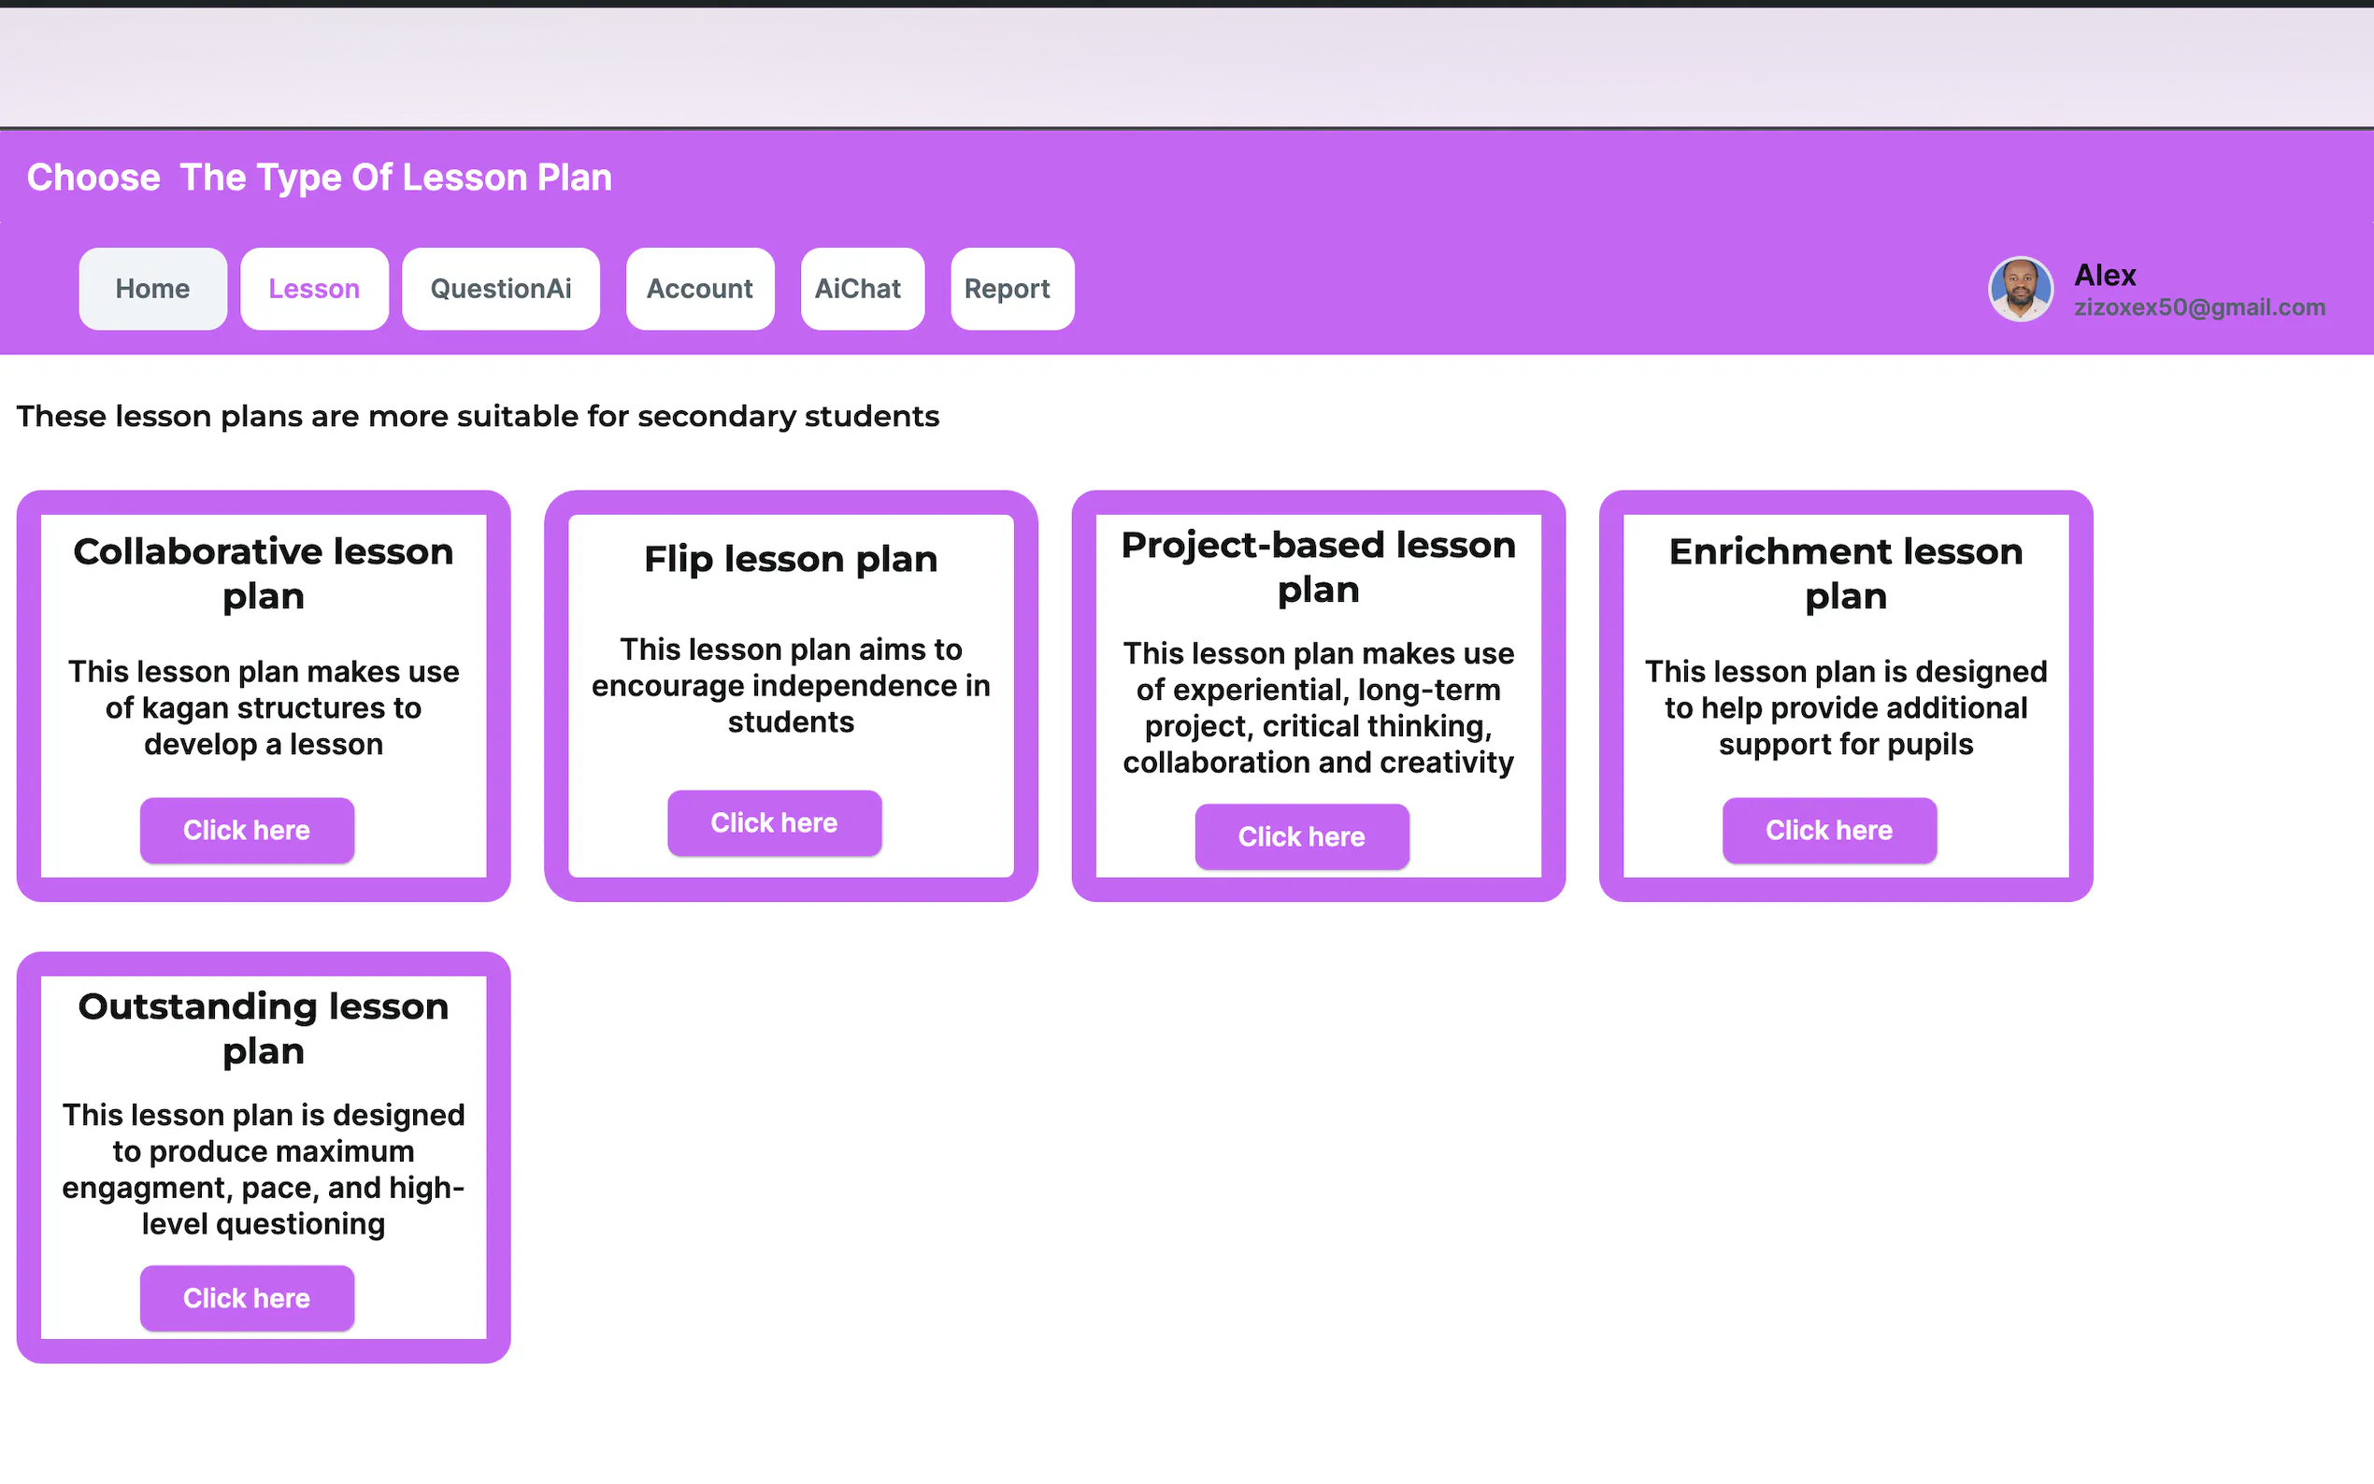The image size is (2374, 1484).
Task: Open the QuestionAi tab
Action: click(x=501, y=289)
